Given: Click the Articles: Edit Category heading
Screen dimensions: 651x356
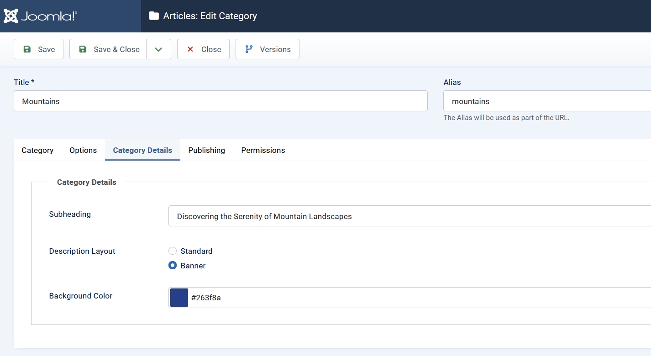Looking at the screenshot, I should pos(210,16).
